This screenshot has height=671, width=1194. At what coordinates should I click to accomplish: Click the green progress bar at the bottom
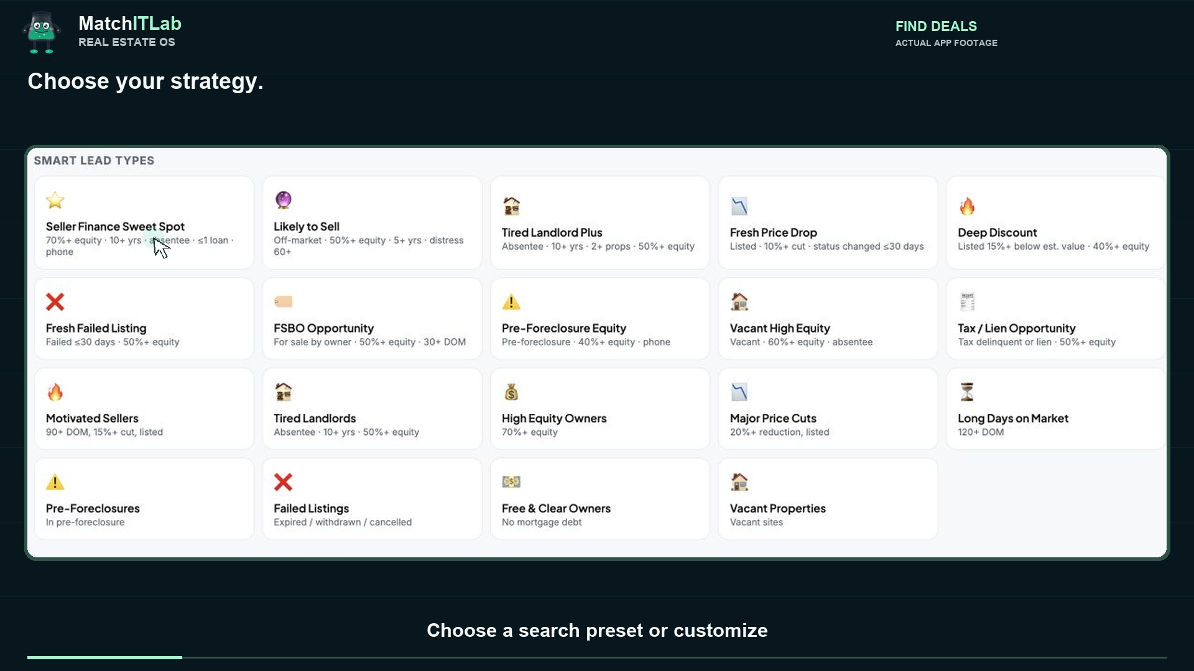coord(104,657)
